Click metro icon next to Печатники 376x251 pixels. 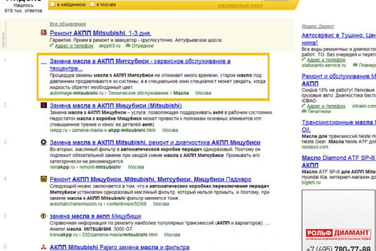pyautogui.click(x=304, y=111)
